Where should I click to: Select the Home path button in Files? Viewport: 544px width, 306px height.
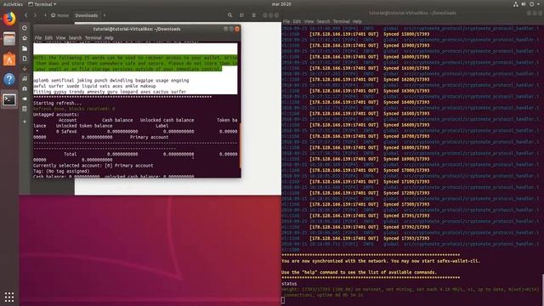pyautogui.click(x=59, y=15)
